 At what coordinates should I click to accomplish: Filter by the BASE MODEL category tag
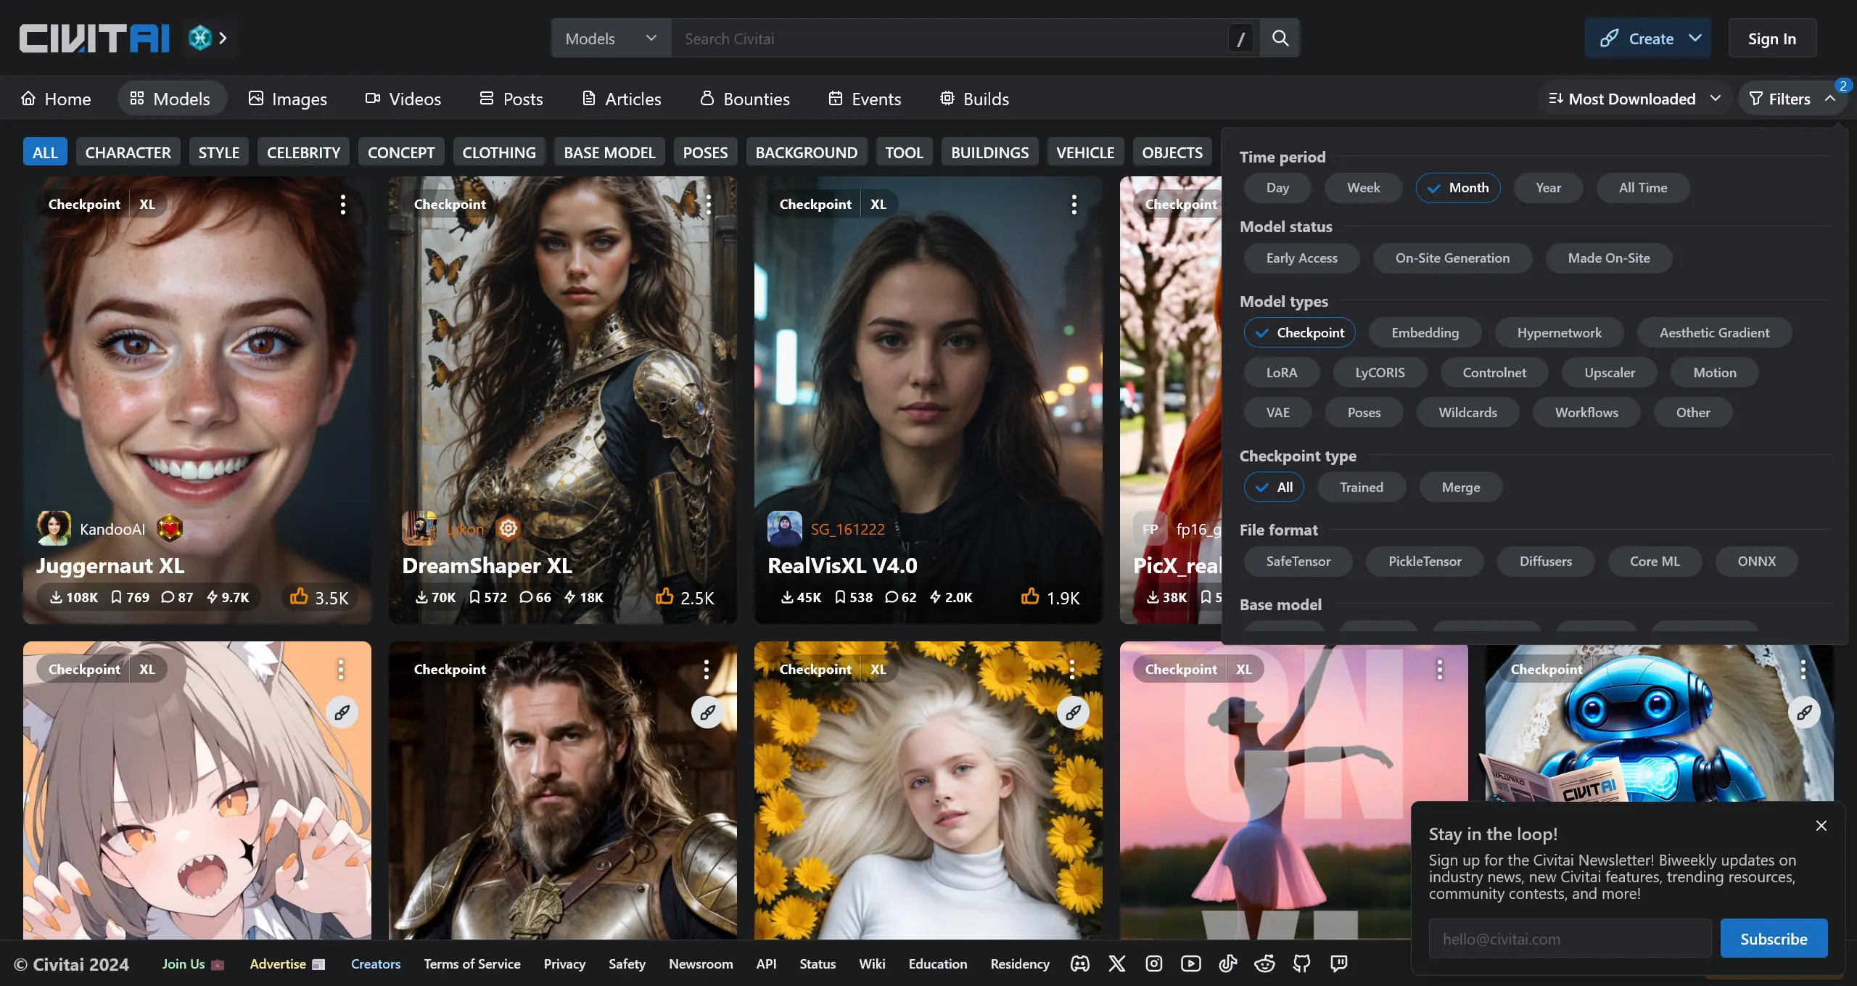(609, 152)
